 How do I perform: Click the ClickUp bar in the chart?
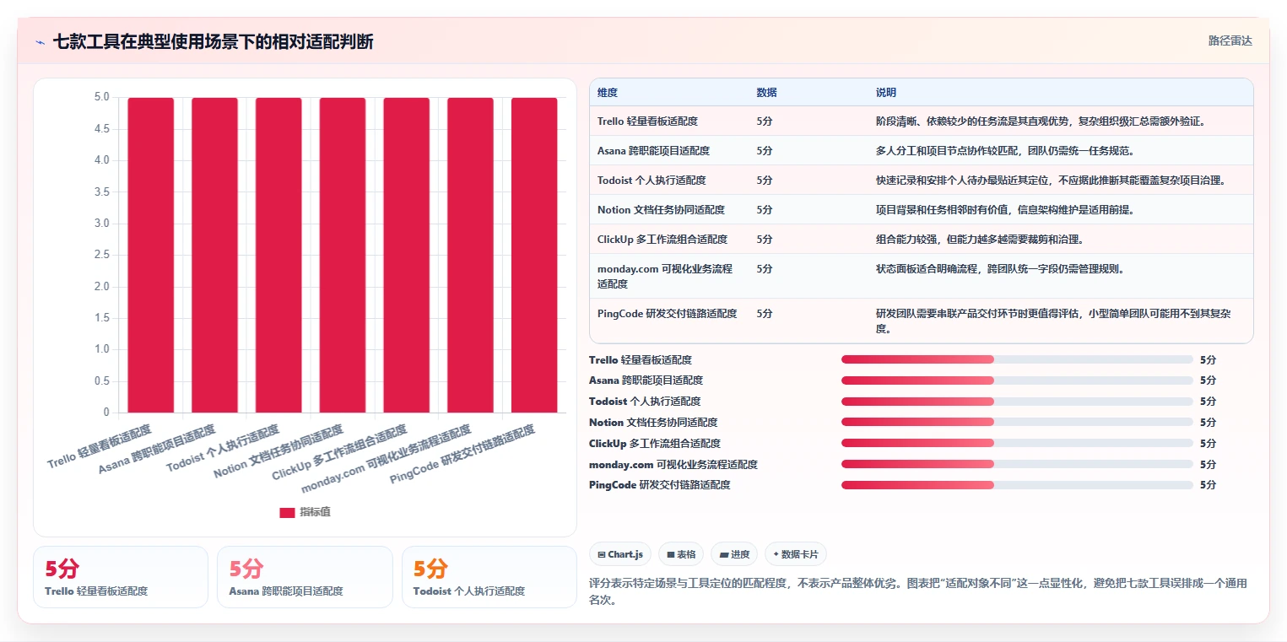click(407, 255)
